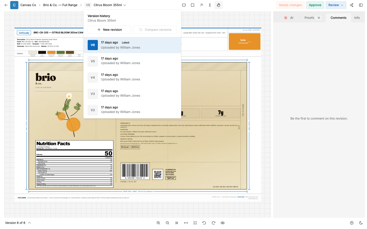Image resolution: width=367 pixels, height=229 pixels.
Task: Select version V4 in history
Action: [132, 77]
